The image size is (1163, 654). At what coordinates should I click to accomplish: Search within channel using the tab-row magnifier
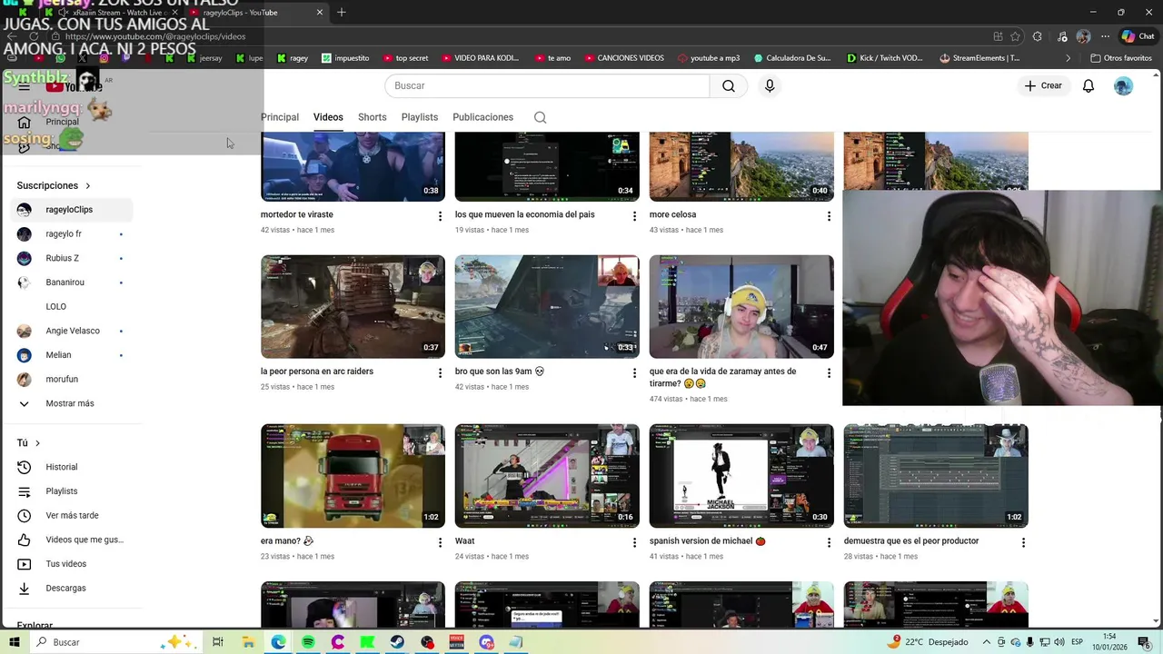[x=541, y=117]
